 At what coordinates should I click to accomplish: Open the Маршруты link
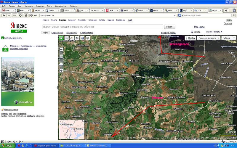pos(72,33)
